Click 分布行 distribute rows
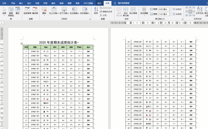 177,9
